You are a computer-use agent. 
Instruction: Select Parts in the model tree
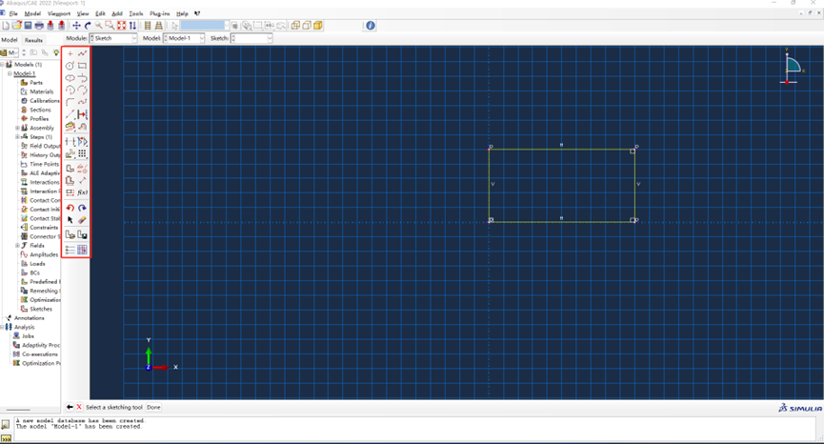pos(36,83)
